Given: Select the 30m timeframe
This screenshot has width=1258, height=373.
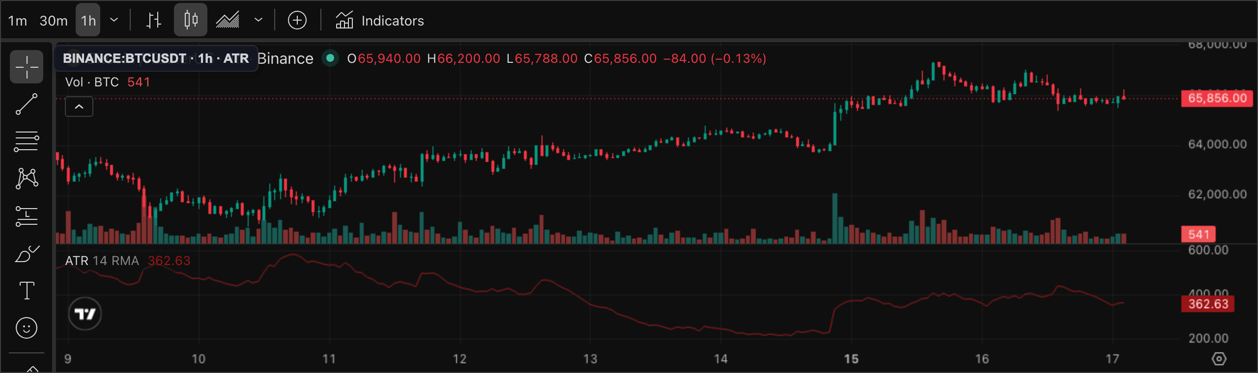Looking at the screenshot, I should (54, 21).
